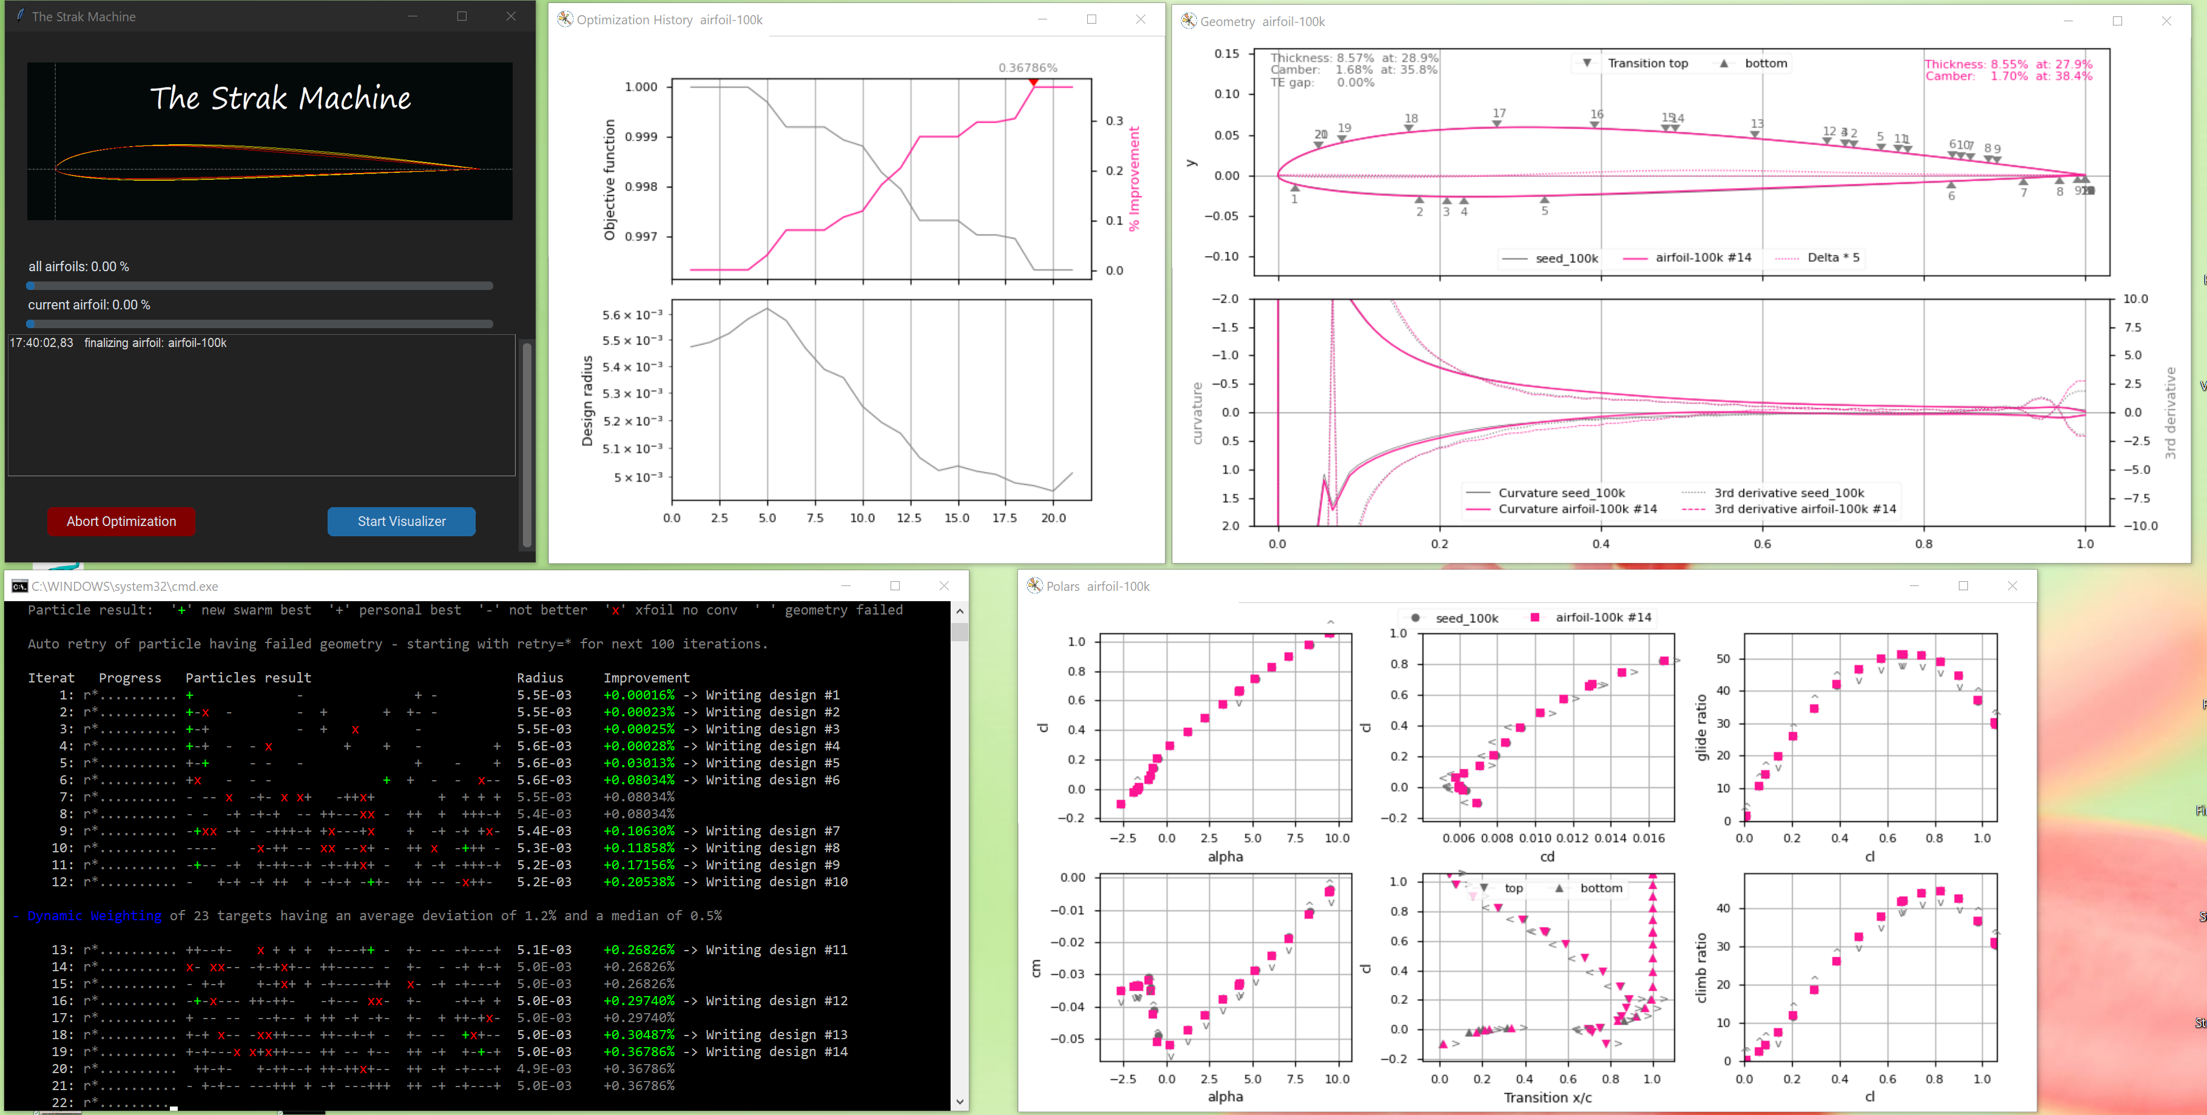The image size is (2207, 1115).
Task: Click the cmd.exe window icon
Action: click(x=19, y=586)
